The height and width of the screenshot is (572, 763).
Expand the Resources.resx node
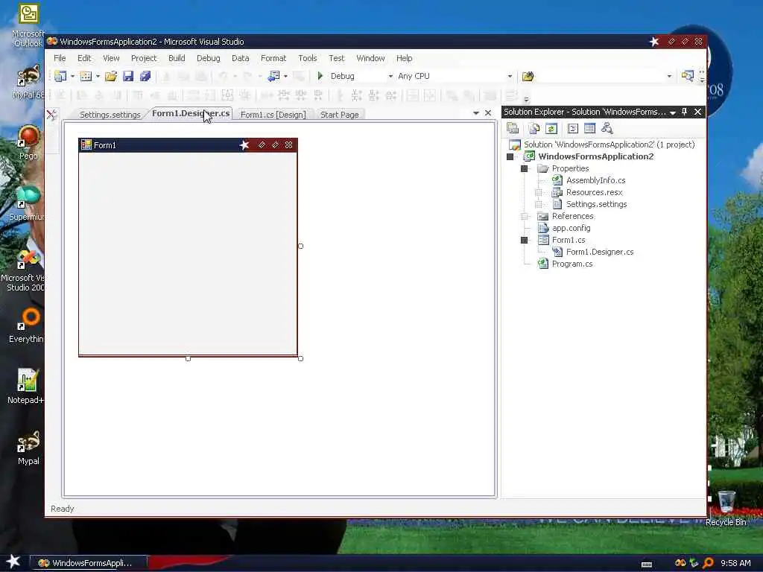[x=538, y=193]
